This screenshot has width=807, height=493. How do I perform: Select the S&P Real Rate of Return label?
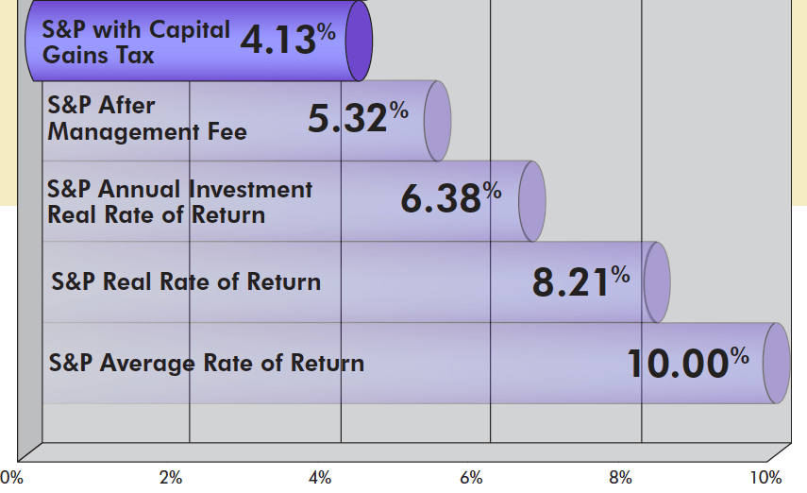tap(186, 281)
